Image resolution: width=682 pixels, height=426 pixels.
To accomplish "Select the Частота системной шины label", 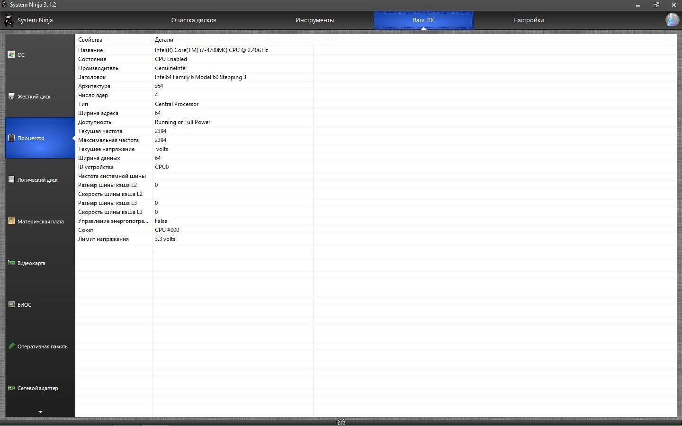I will (x=112, y=176).
